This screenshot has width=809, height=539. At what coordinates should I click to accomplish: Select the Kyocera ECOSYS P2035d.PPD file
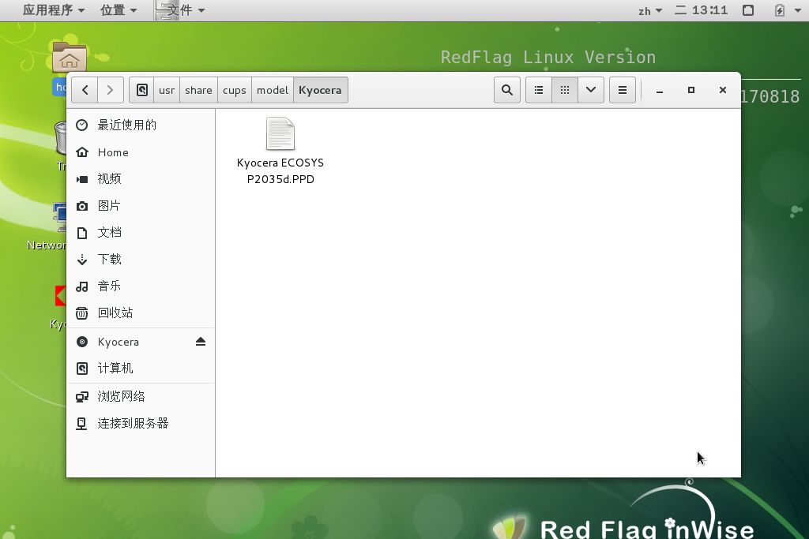pyautogui.click(x=280, y=151)
